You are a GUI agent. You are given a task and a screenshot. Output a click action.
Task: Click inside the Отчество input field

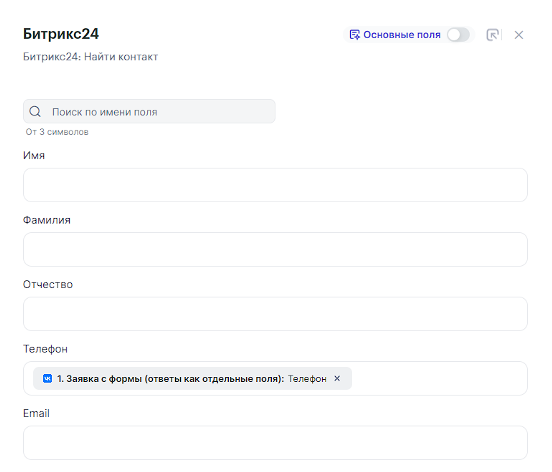(x=275, y=314)
